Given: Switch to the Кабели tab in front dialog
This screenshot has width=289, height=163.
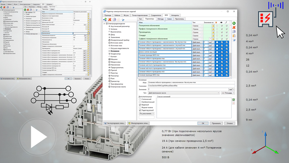Looking at the screenshot, I should [x=117, y=15].
